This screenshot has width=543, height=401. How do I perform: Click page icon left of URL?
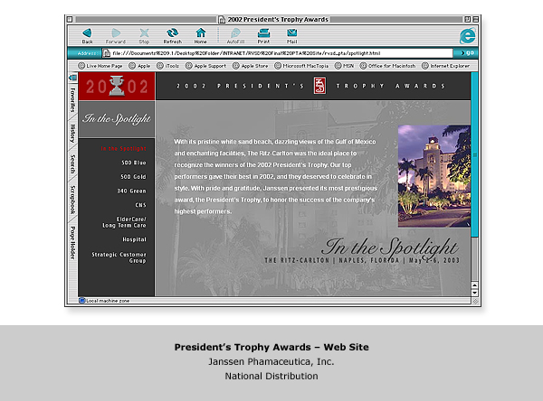[107, 53]
